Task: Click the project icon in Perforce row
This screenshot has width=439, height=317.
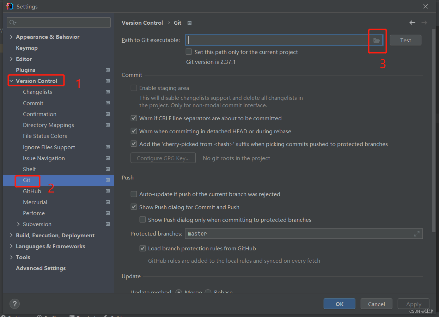Action: (108, 213)
